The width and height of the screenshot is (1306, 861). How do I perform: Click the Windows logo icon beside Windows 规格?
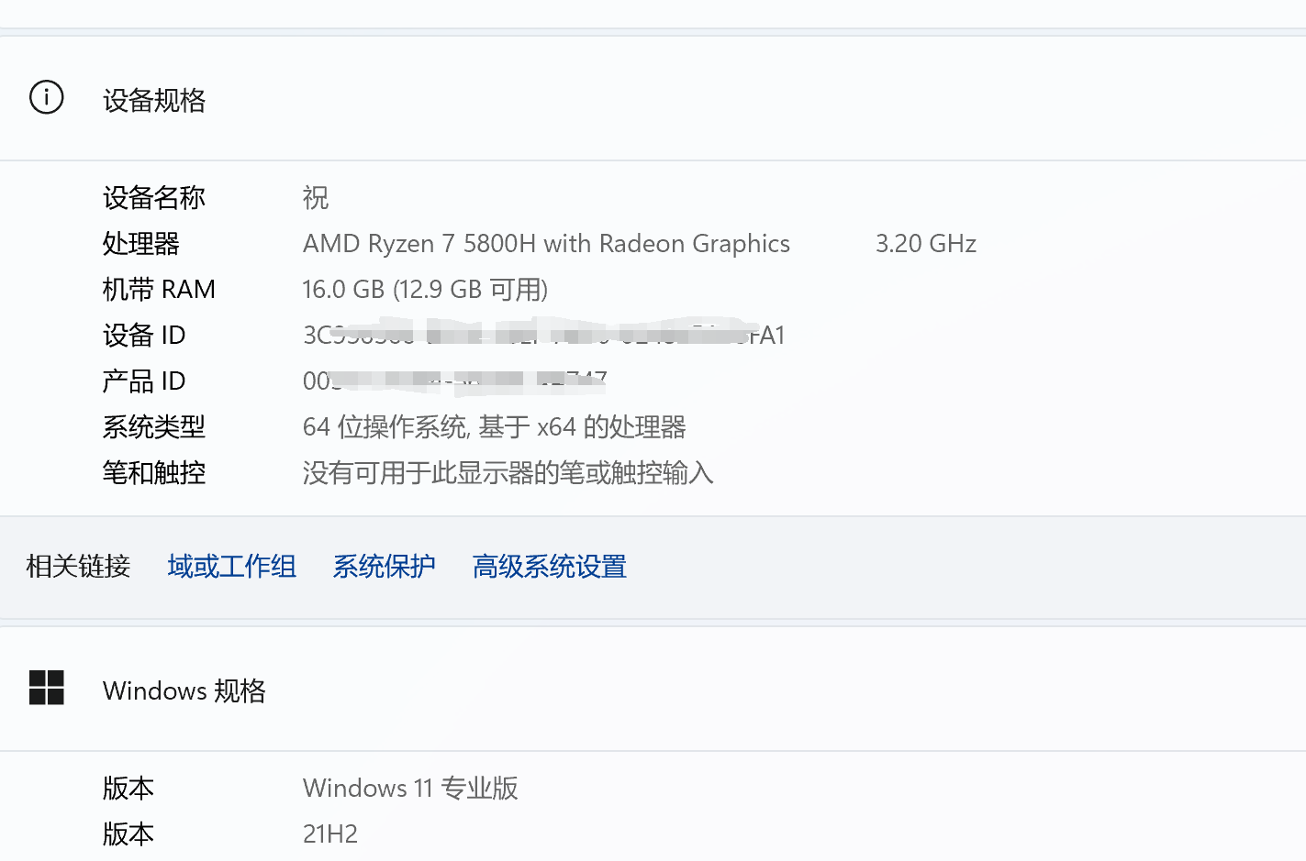coord(47,688)
